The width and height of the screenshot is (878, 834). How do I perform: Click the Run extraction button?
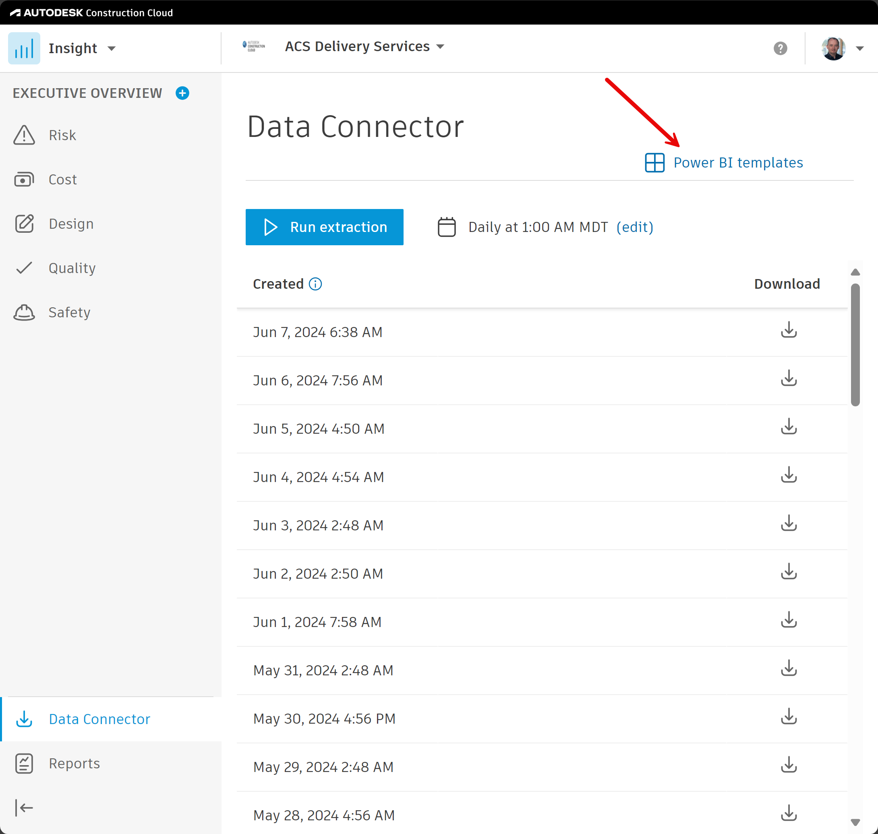coord(325,227)
